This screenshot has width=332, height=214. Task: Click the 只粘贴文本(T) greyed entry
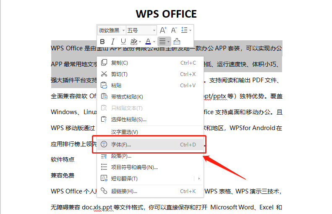pos(150,108)
